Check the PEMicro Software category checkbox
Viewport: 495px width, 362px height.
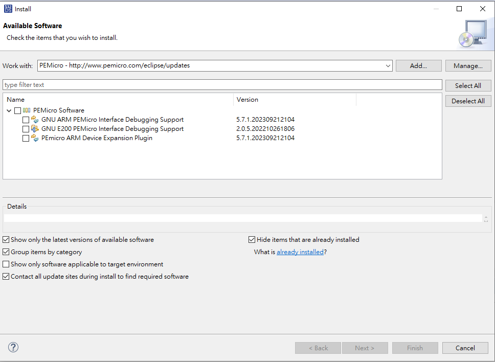[17, 110]
